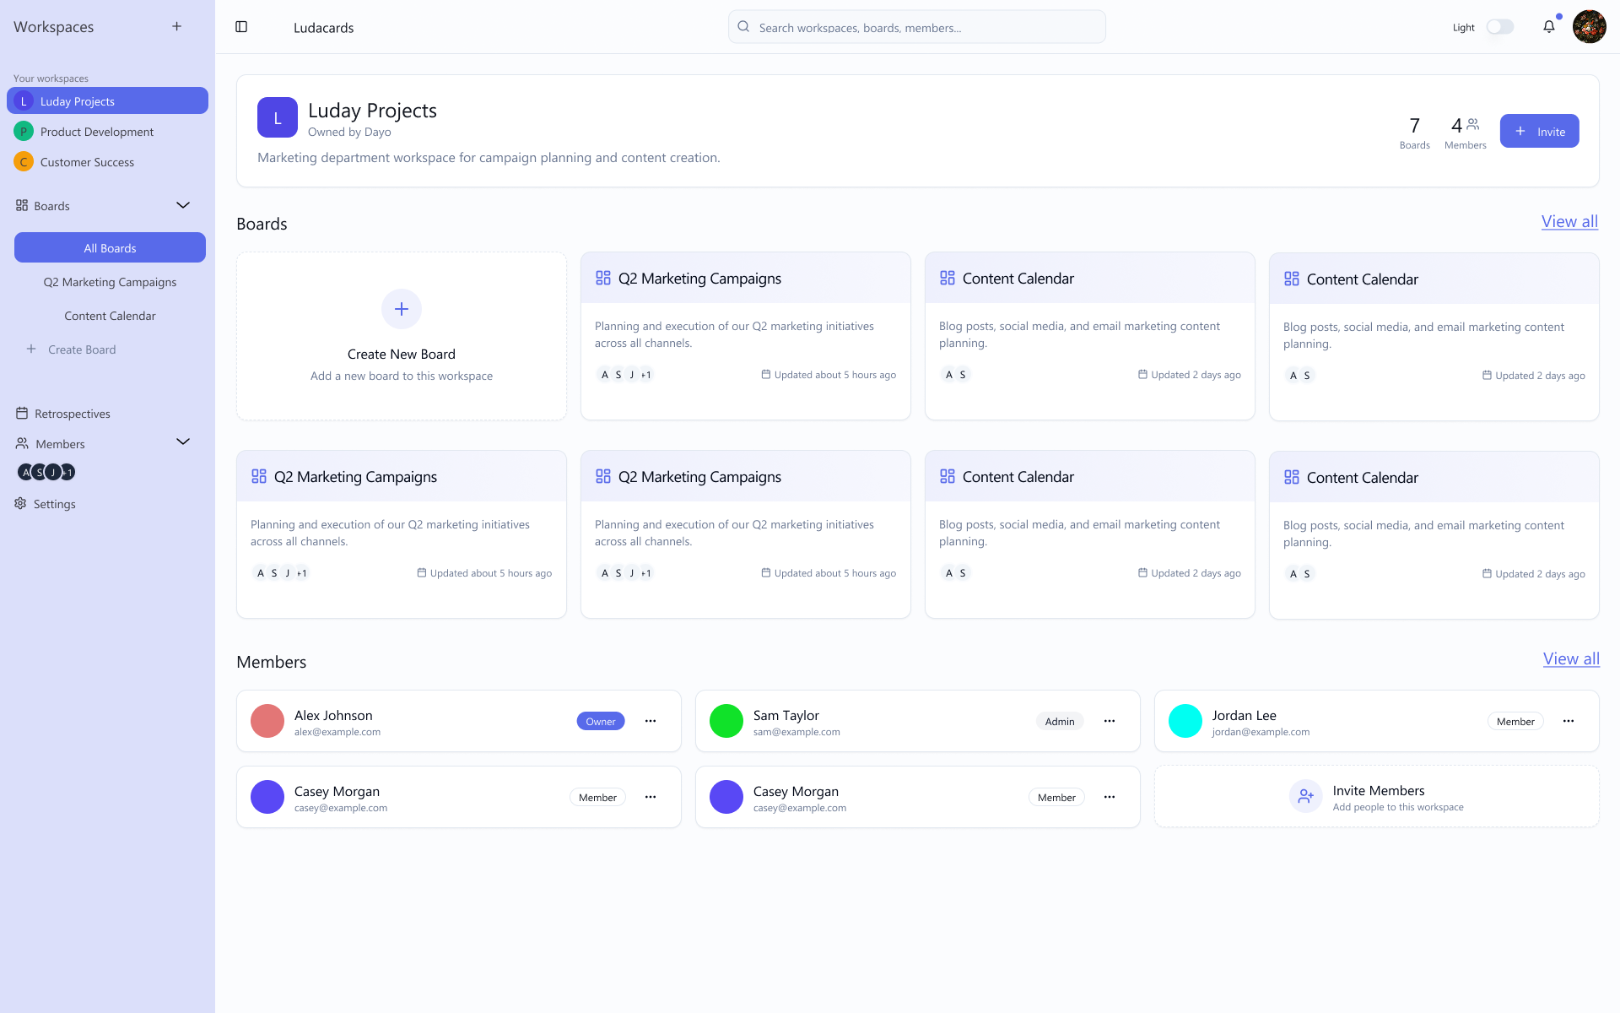Viewport: 1620px width, 1013px height.
Task: Select the All Boards sidebar item
Action: [x=110, y=248]
